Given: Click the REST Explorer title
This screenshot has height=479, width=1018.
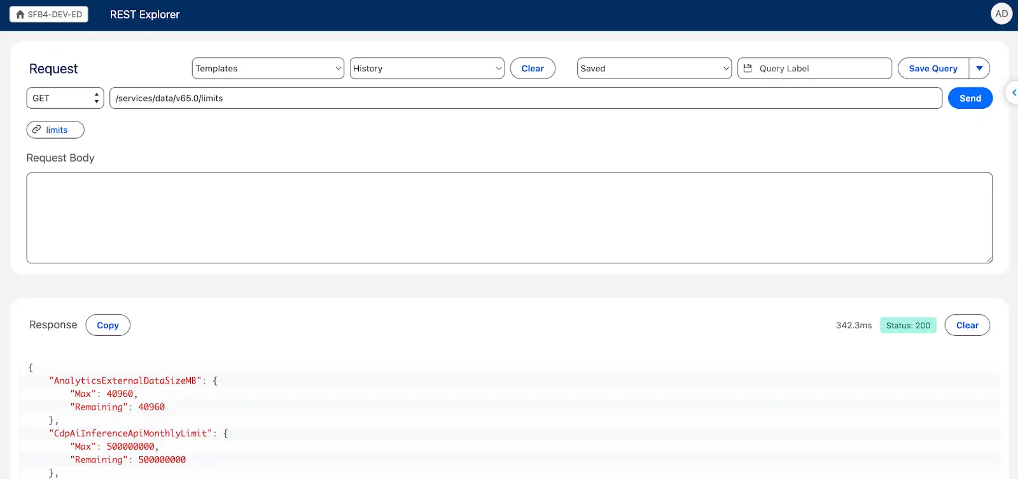Looking at the screenshot, I should point(144,14).
